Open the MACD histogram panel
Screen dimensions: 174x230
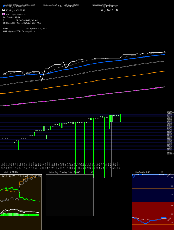(21, 216)
